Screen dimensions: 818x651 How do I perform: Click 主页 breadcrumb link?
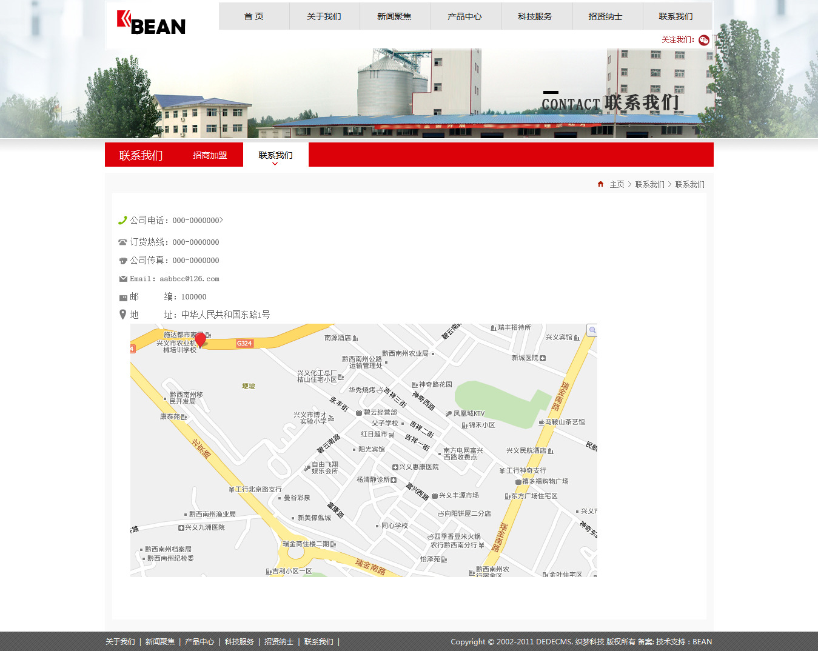617,184
